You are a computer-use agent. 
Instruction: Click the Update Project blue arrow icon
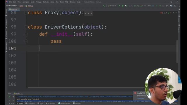click(x=153, y=6)
